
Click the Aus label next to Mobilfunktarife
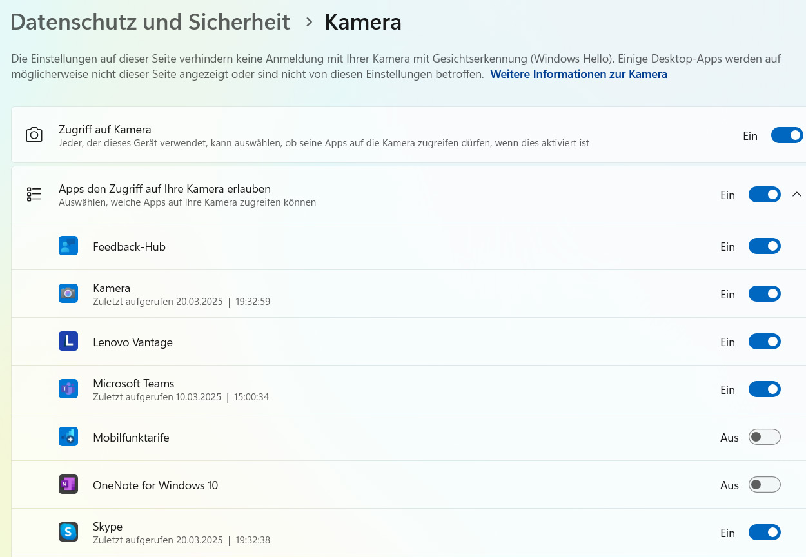[x=729, y=438]
